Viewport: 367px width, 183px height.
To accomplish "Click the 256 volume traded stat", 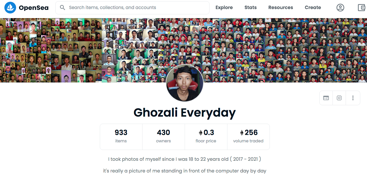I will coord(248,137).
